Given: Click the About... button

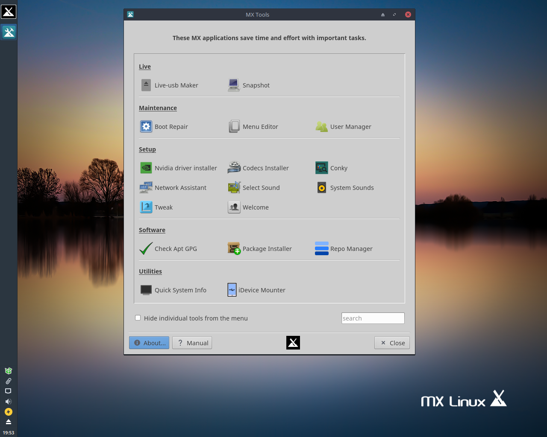Looking at the screenshot, I should point(149,343).
